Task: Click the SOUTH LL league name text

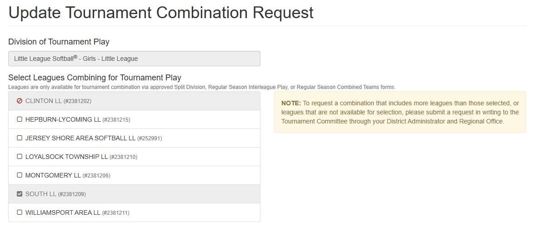Action: 40,194
